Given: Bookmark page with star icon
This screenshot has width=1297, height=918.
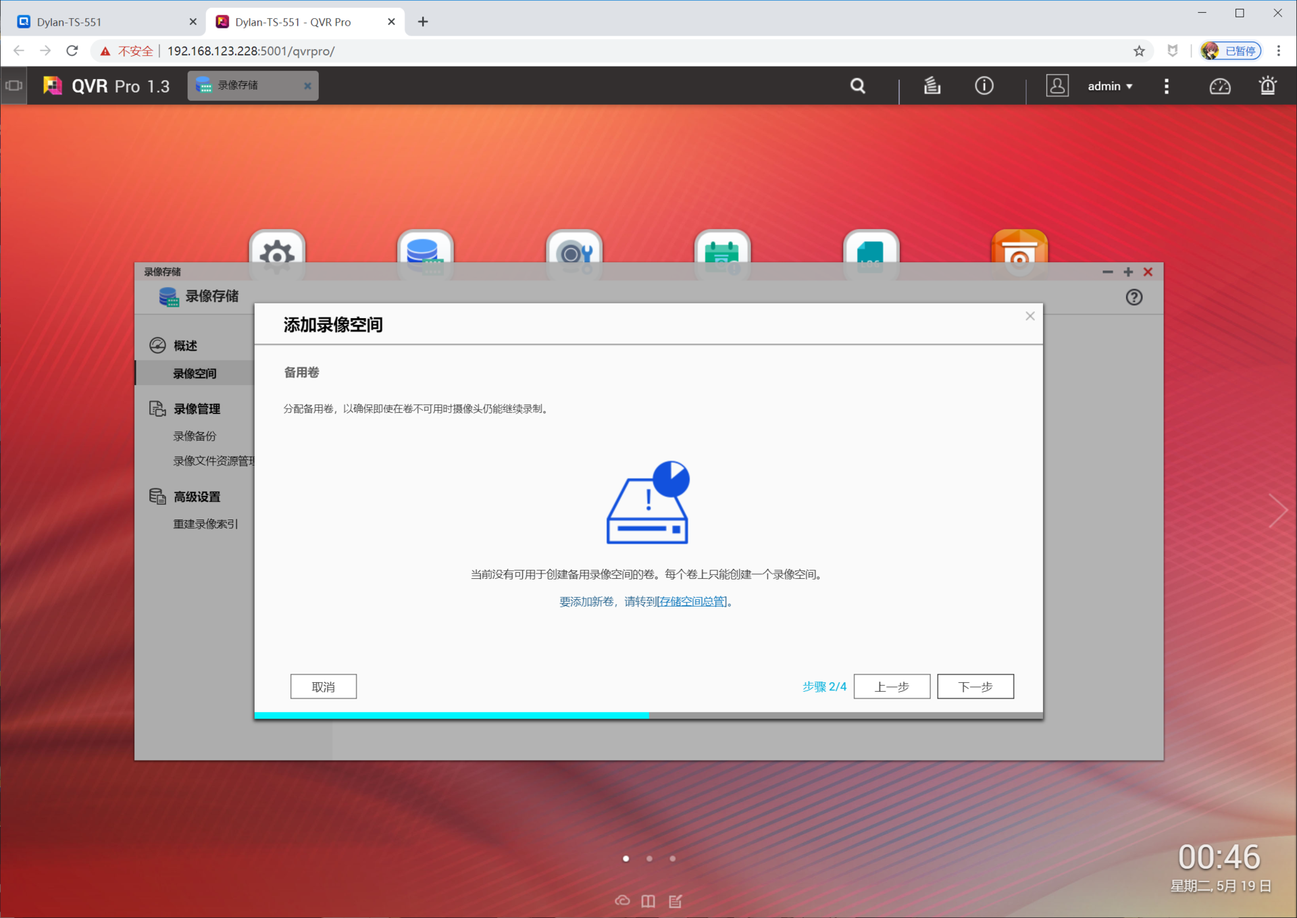Looking at the screenshot, I should click(x=1139, y=51).
